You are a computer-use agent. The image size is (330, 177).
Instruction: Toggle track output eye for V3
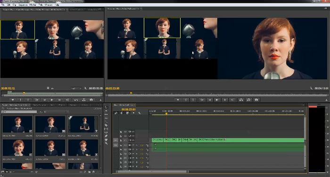pos(133,132)
